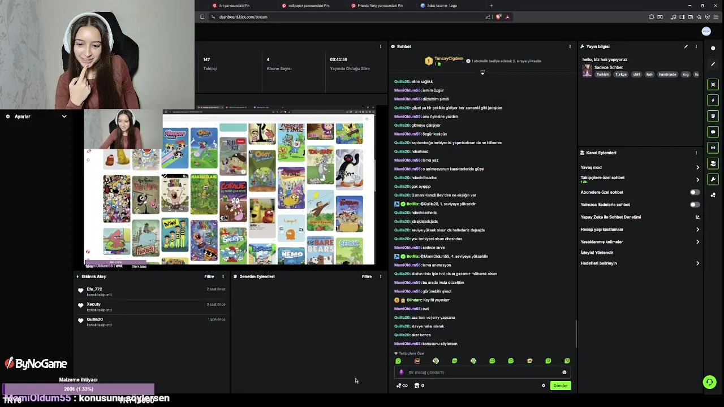
Task: Click the 147 Takipçi count
Action: pos(206,59)
